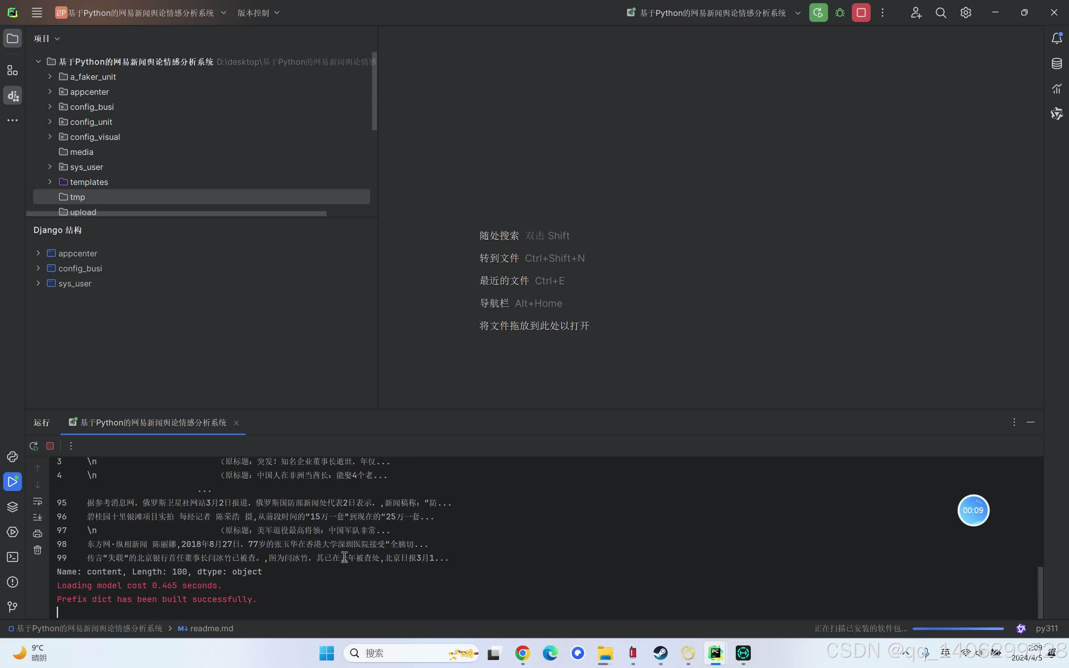Click the package scanning progress bar
This screenshot has width=1069, height=668.
pos(958,628)
